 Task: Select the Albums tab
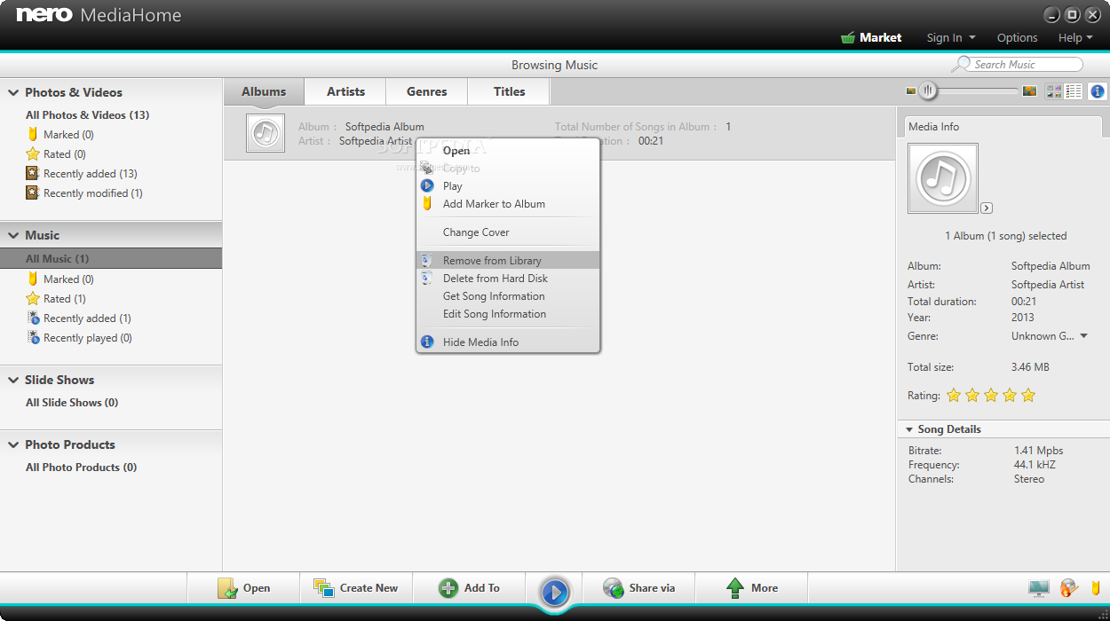pos(264,91)
